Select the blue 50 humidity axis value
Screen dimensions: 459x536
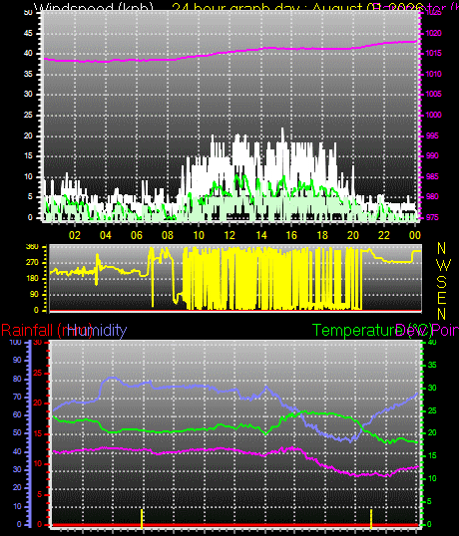17,432
